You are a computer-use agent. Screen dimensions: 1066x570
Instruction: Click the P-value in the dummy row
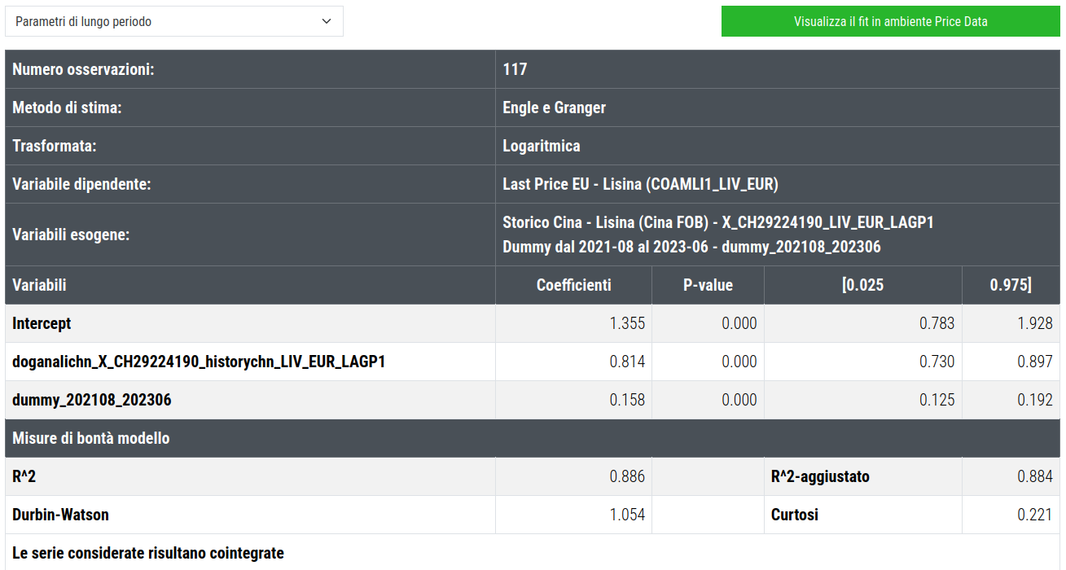[739, 400]
